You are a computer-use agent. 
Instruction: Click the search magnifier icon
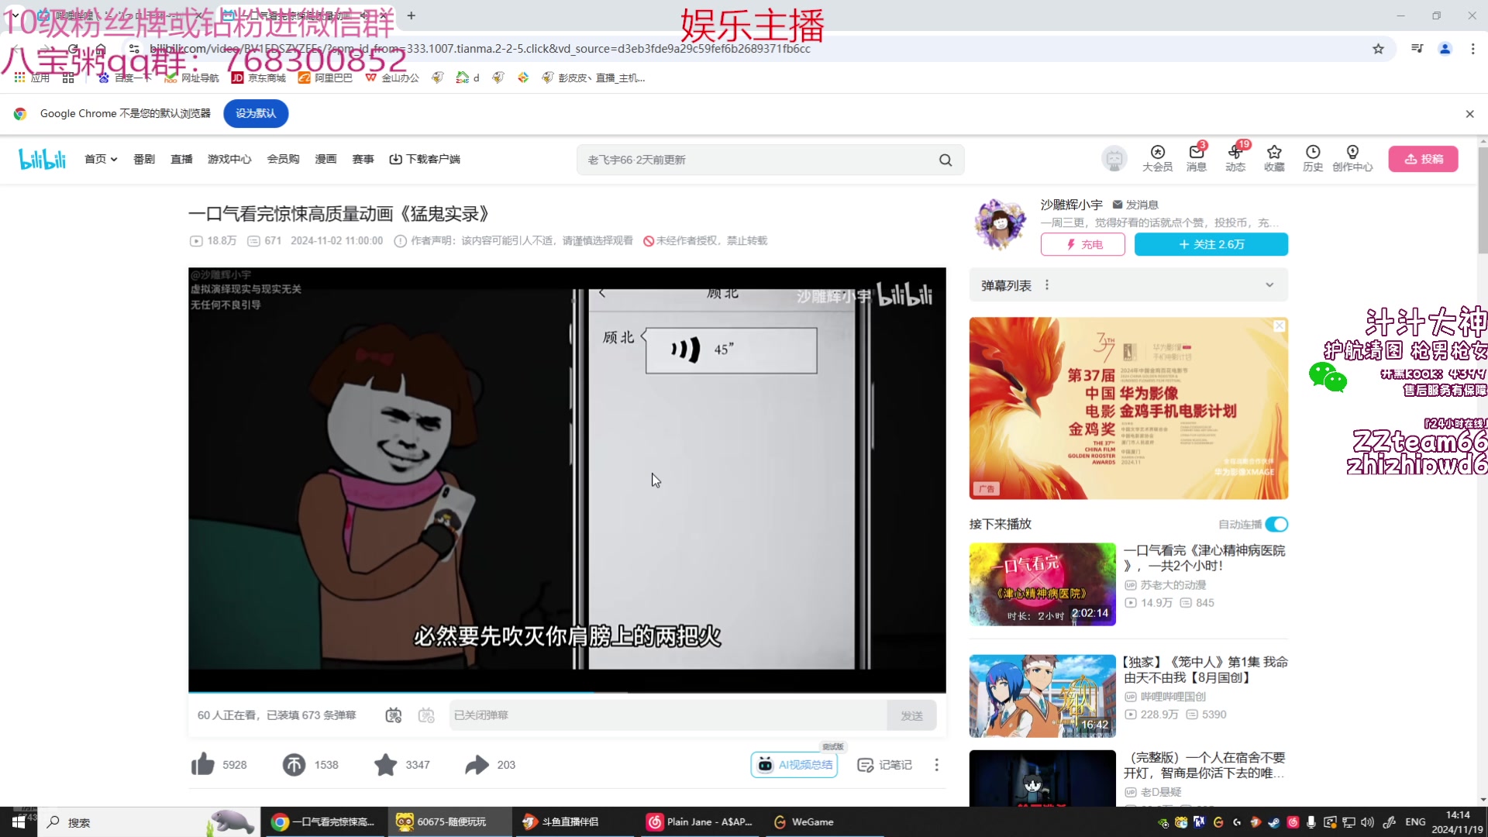coord(945,160)
